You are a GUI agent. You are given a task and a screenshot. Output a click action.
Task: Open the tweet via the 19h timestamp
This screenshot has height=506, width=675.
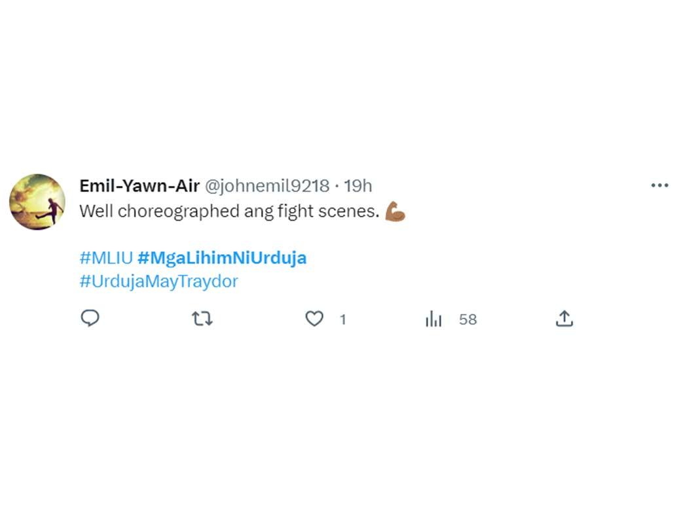[358, 186]
